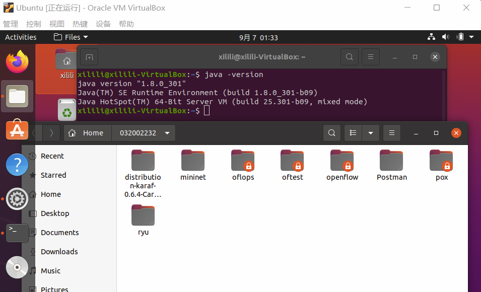This screenshot has height=292, width=481.
Task: Open the ryu folder
Action: click(x=143, y=220)
